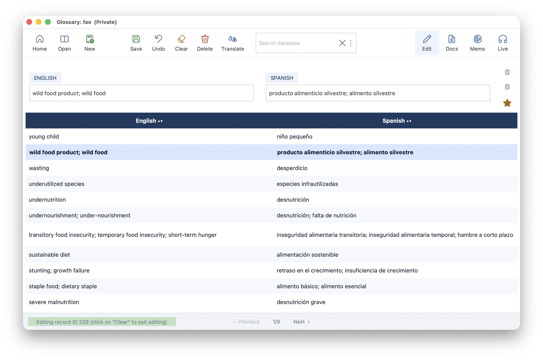Image resolution: width=543 pixels, height=360 pixels.
Task: Click into the Spanish term field
Action: click(378, 93)
